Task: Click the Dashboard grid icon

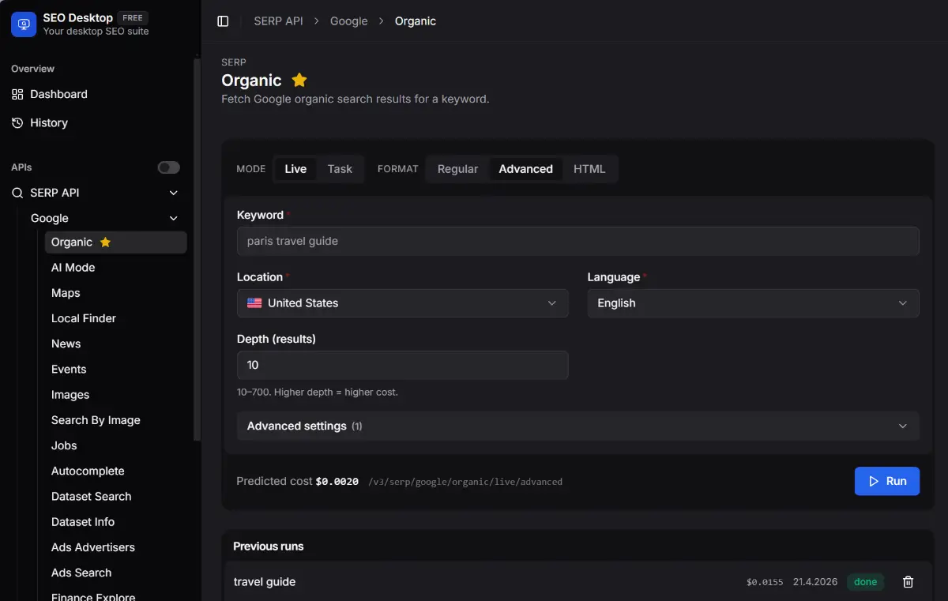Action: pos(17,94)
